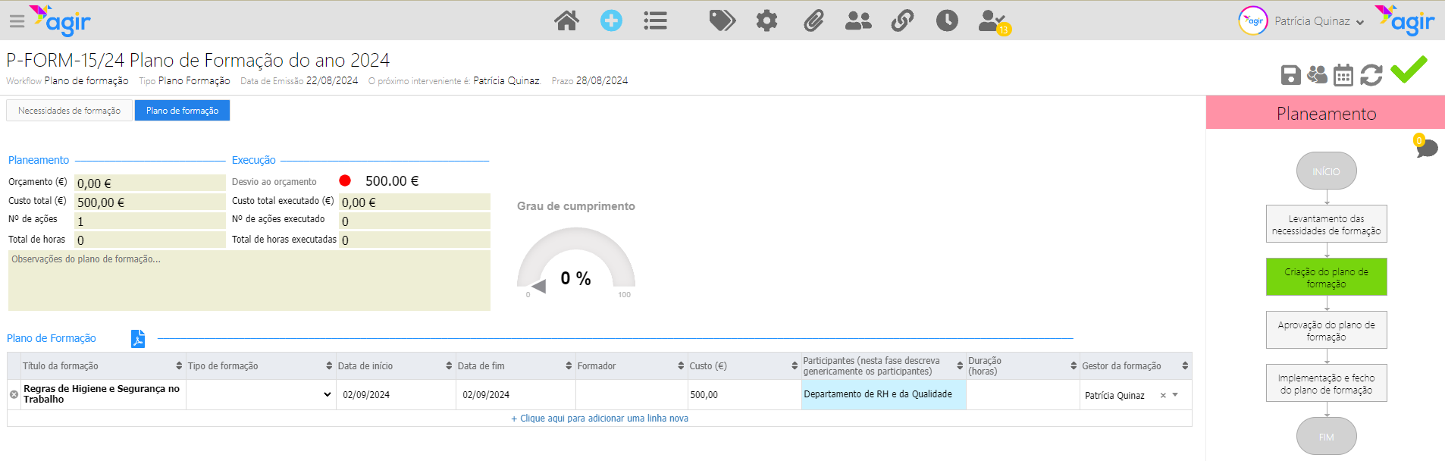Open the calendar icon in toolbar

(x=1343, y=75)
